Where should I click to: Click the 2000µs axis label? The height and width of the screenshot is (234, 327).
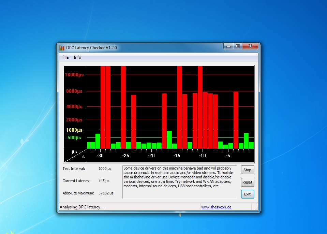click(x=74, y=120)
